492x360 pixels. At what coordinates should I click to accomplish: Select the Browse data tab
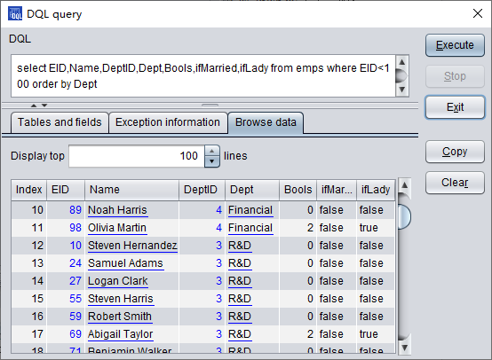[x=266, y=122]
